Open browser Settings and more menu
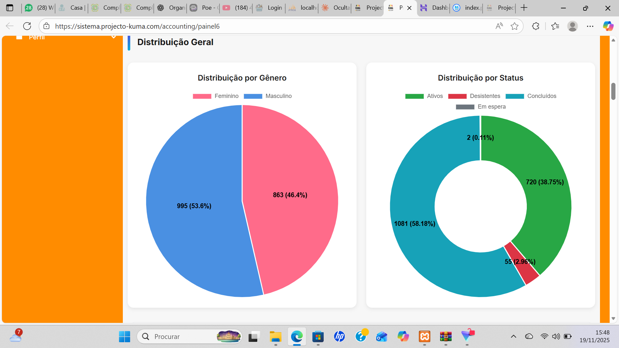 590,26
